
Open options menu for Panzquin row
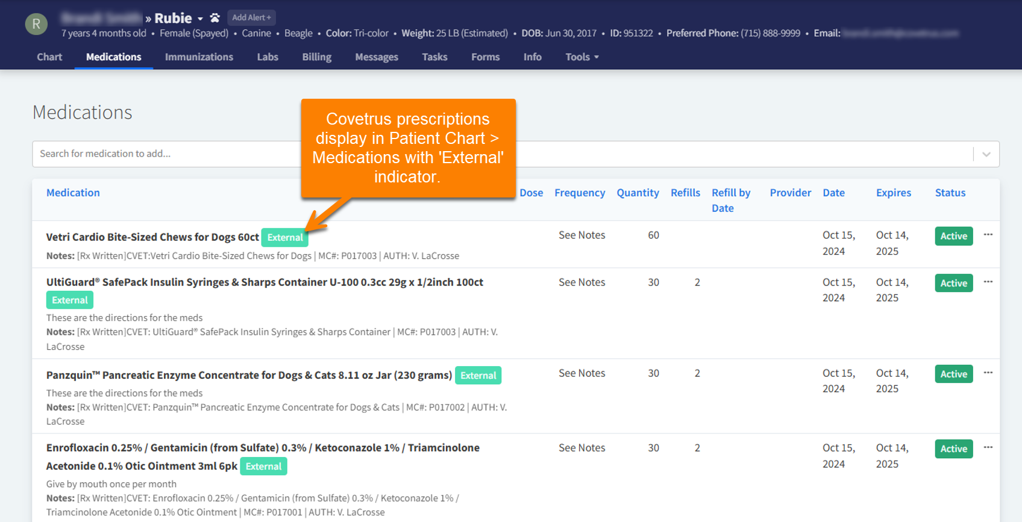tap(988, 373)
